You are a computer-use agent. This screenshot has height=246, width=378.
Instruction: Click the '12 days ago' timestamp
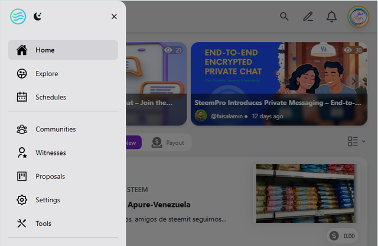coord(268,116)
